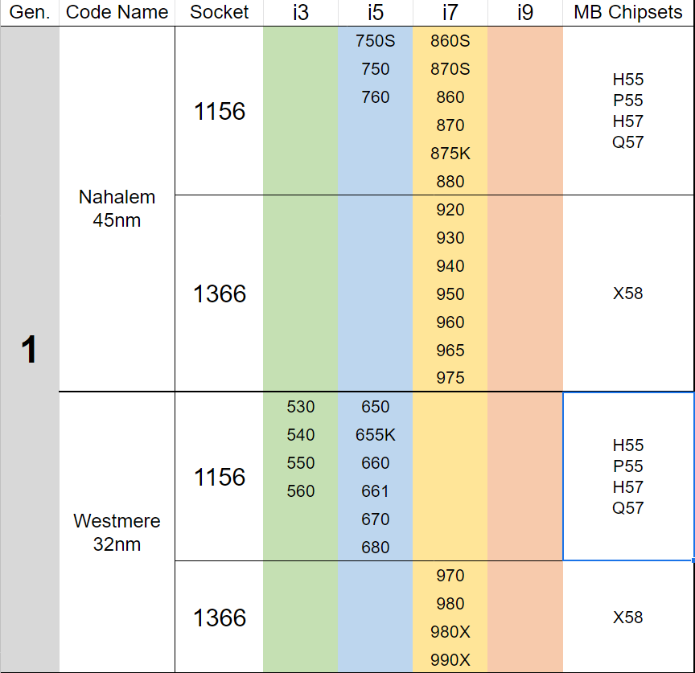Click the 970 entry

(x=450, y=576)
